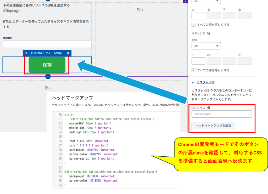Click the ヘッドマークアップ dialog heading
This screenshot has width=268, height=194.
click(72, 98)
